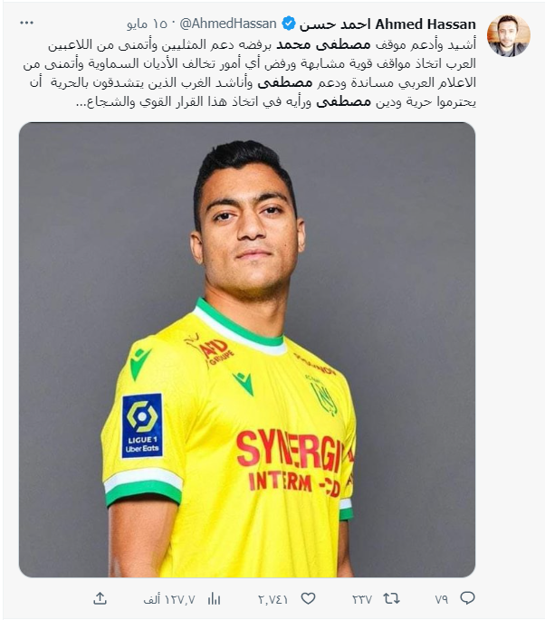
Task: Open the view analytics bar chart icon
Action: click(214, 598)
